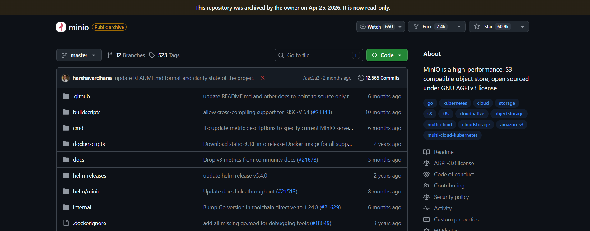This screenshot has height=231, width=590.
Task: Star the minio repository
Action: 493,27
